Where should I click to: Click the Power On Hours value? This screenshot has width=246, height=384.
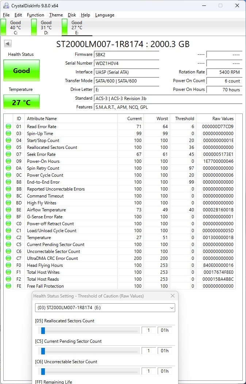coord(224,90)
